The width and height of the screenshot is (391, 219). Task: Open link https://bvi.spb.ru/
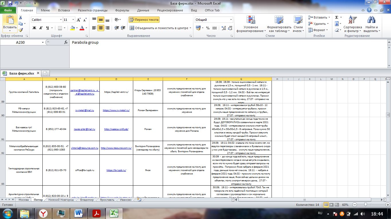pos(116,170)
